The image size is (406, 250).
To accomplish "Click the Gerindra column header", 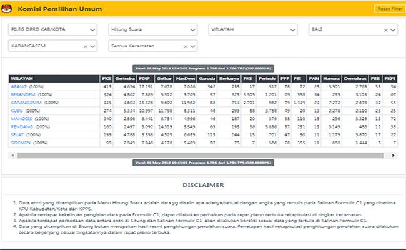I will coord(125,79).
